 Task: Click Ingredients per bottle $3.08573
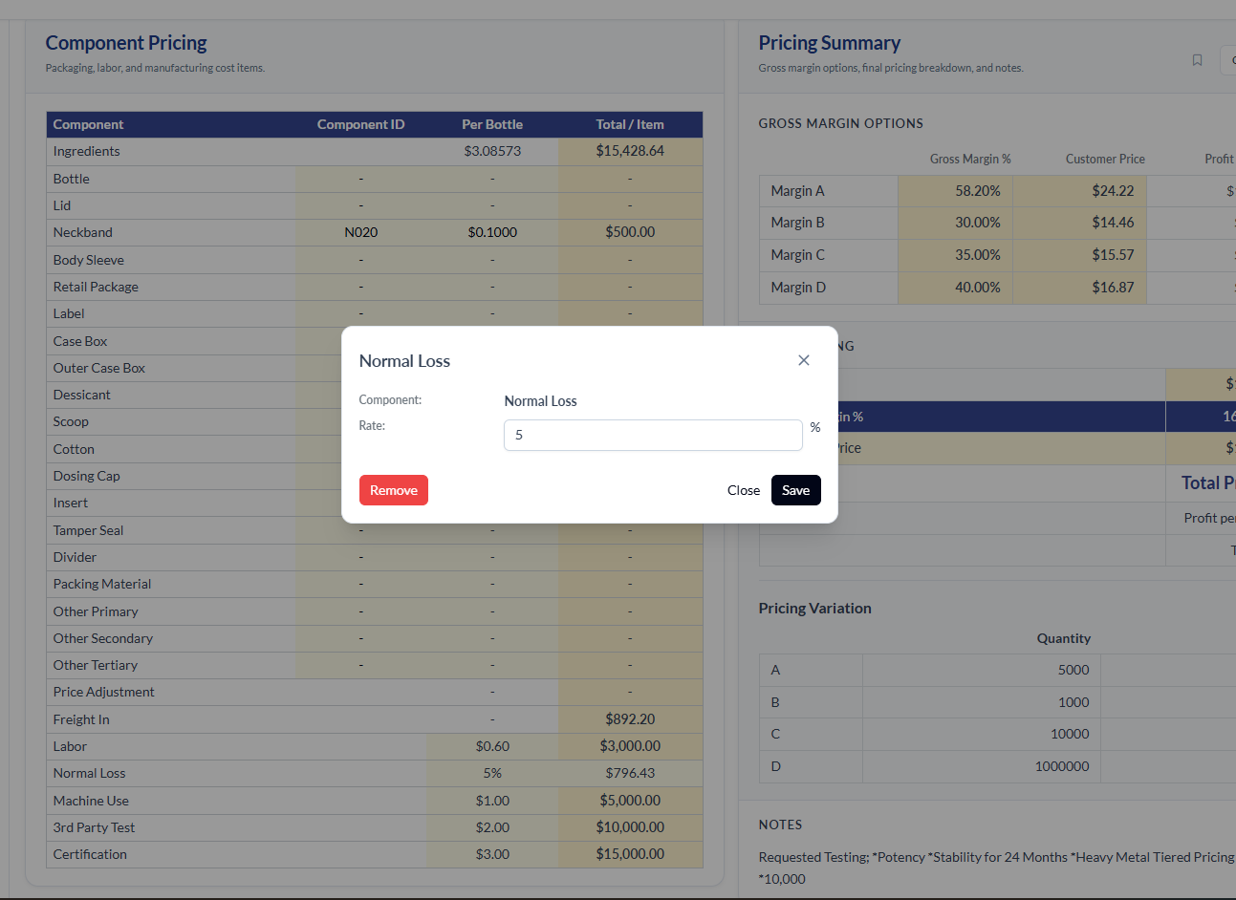[x=492, y=151]
